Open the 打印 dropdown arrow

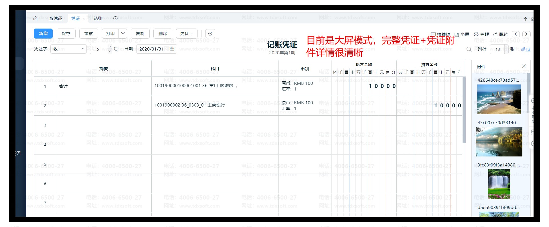[x=123, y=33]
